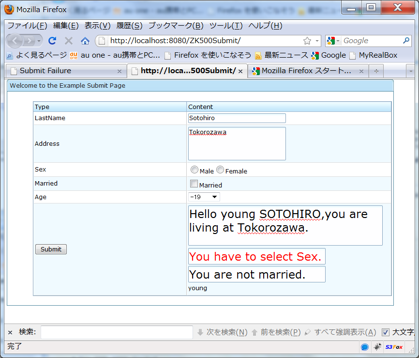Open the よく見るページ bookmark
The image size is (419, 358).
point(36,55)
